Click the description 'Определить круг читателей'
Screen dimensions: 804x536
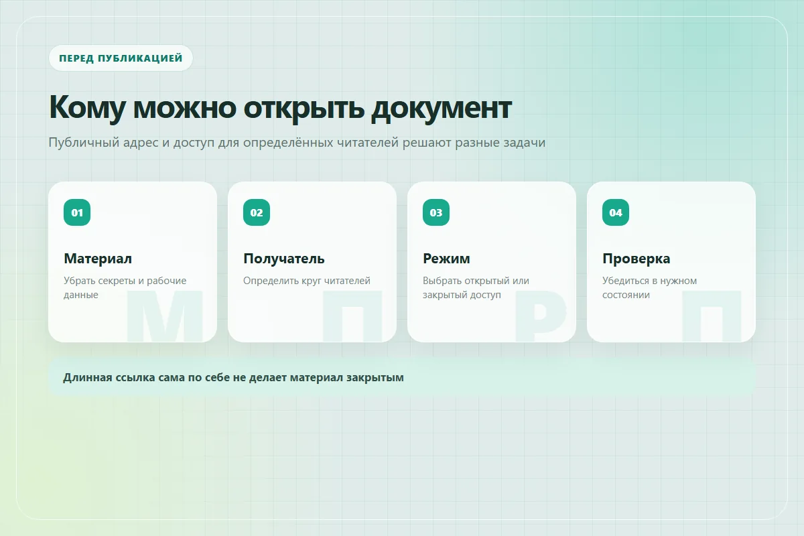pos(307,281)
